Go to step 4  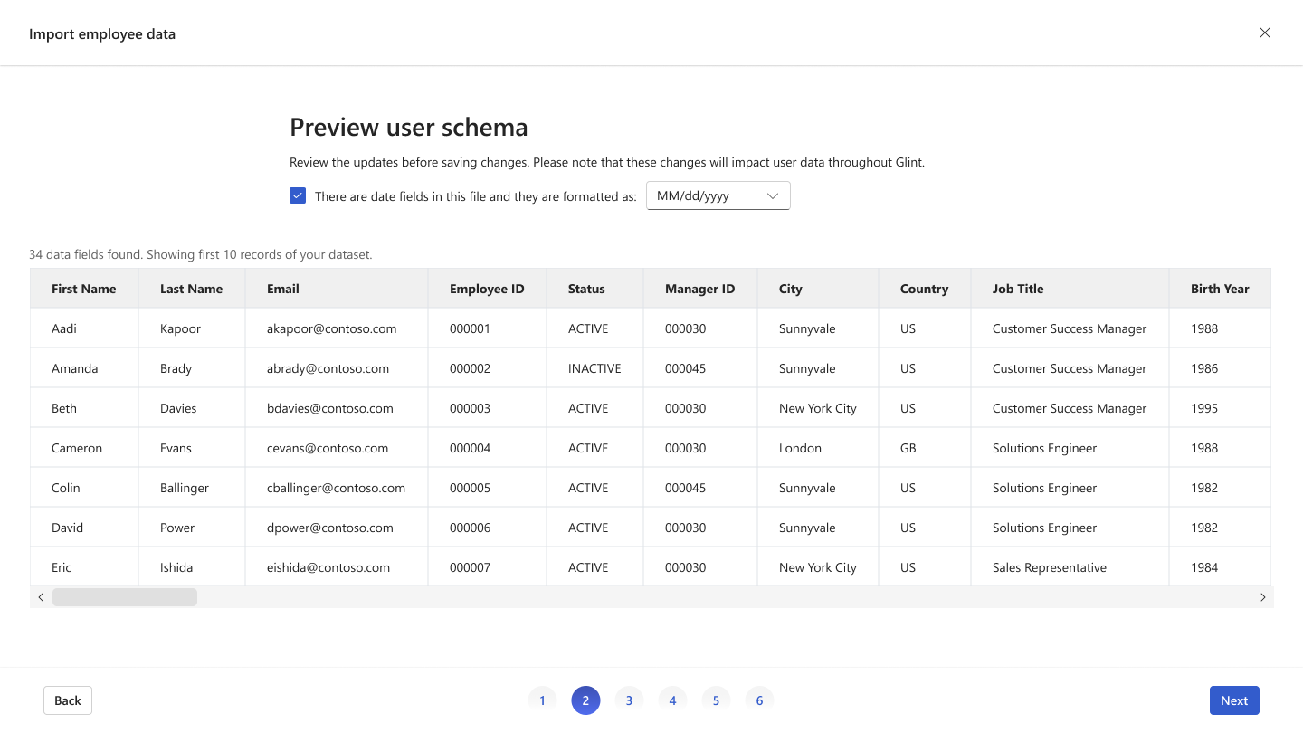(x=672, y=700)
